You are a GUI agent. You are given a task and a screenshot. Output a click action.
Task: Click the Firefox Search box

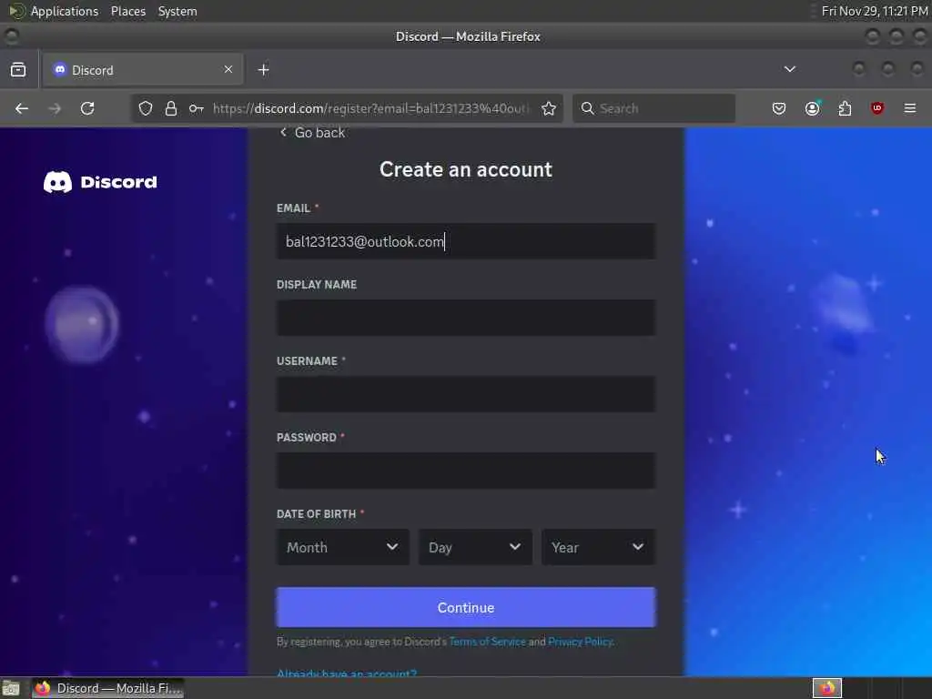[653, 108]
